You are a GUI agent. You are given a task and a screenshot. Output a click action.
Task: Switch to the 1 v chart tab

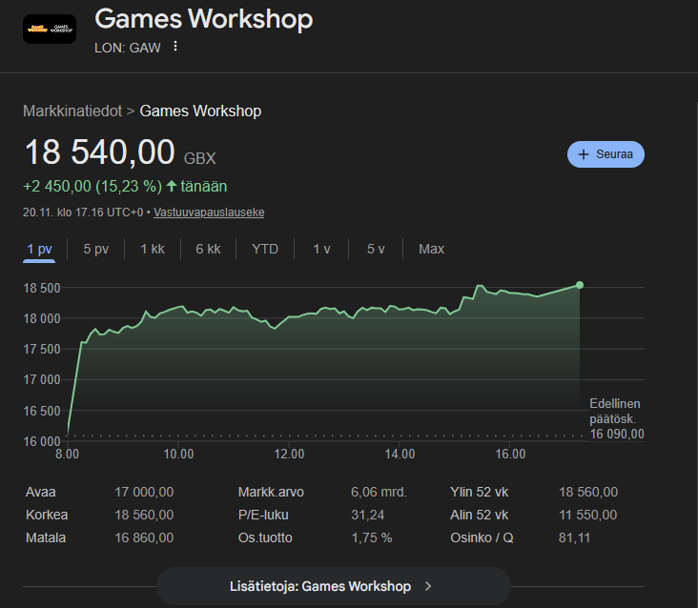pos(321,249)
